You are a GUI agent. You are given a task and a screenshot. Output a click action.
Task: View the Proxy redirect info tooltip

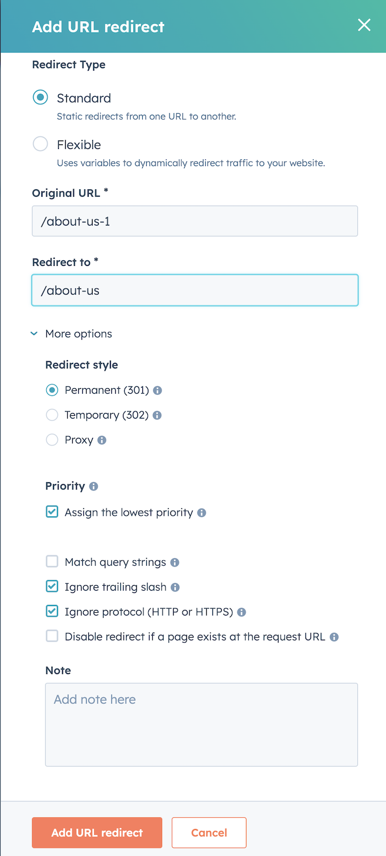pos(101,440)
